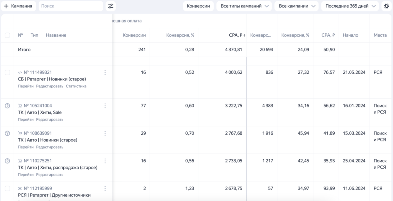Click help question icon for campaign 105241004
Image resolution: width=393 pixels, height=201 pixels.
[7, 106]
